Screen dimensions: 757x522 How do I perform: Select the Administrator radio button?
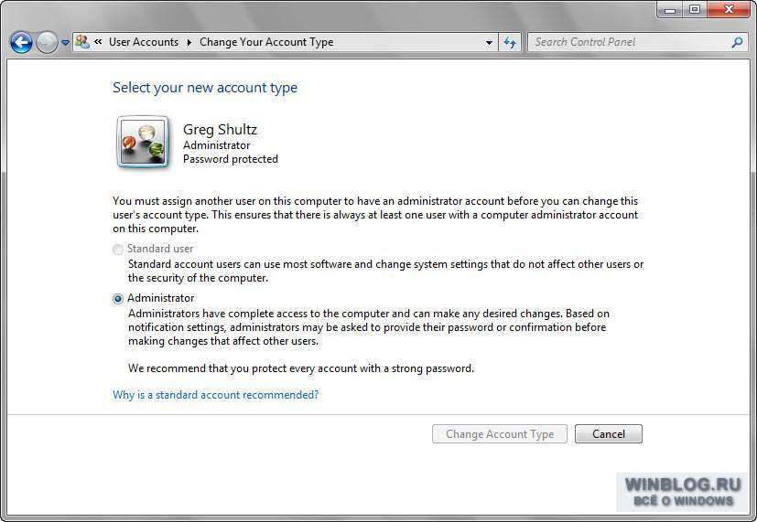coord(118,299)
